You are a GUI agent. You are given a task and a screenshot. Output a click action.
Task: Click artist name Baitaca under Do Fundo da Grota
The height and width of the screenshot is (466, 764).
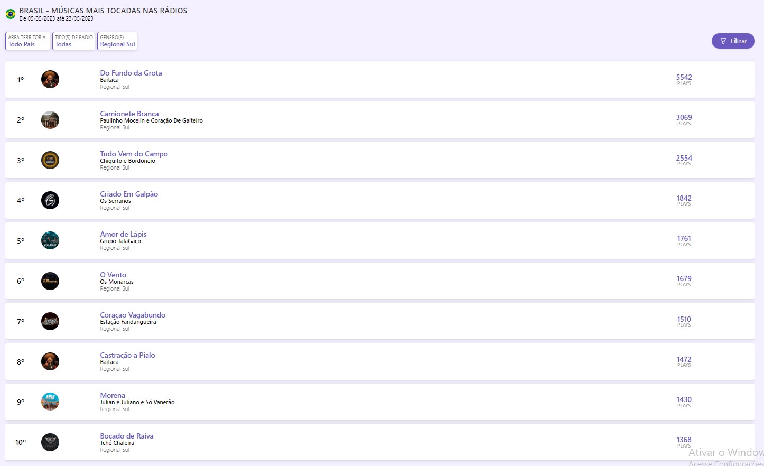pyautogui.click(x=109, y=80)
